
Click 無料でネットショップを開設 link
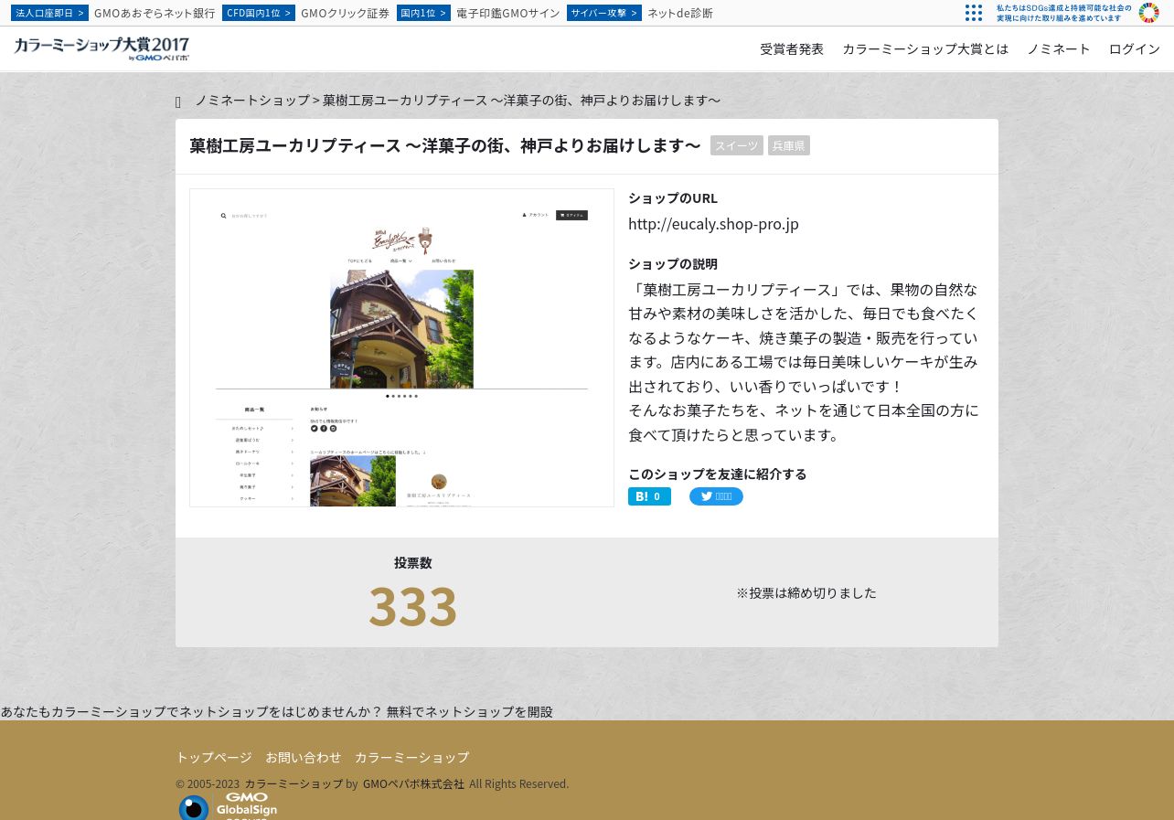click(x=469, y=711)
